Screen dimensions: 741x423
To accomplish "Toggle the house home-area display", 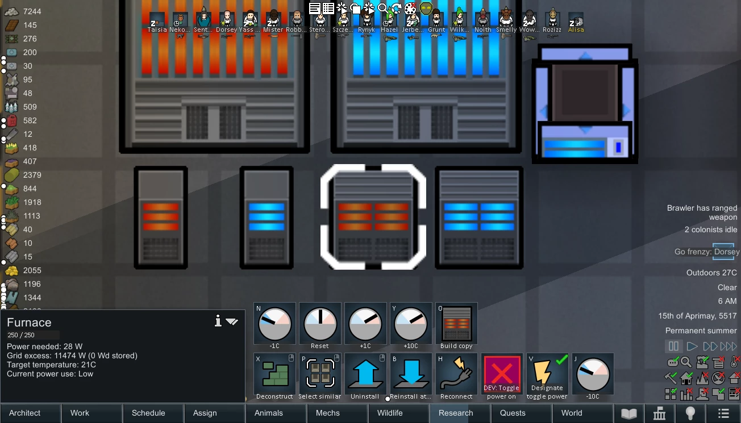I will [687, 377].
